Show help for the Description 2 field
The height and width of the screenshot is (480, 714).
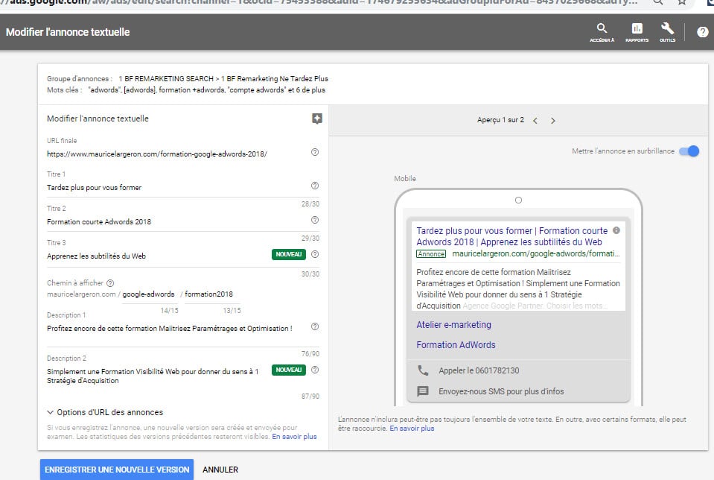[315, 370]
